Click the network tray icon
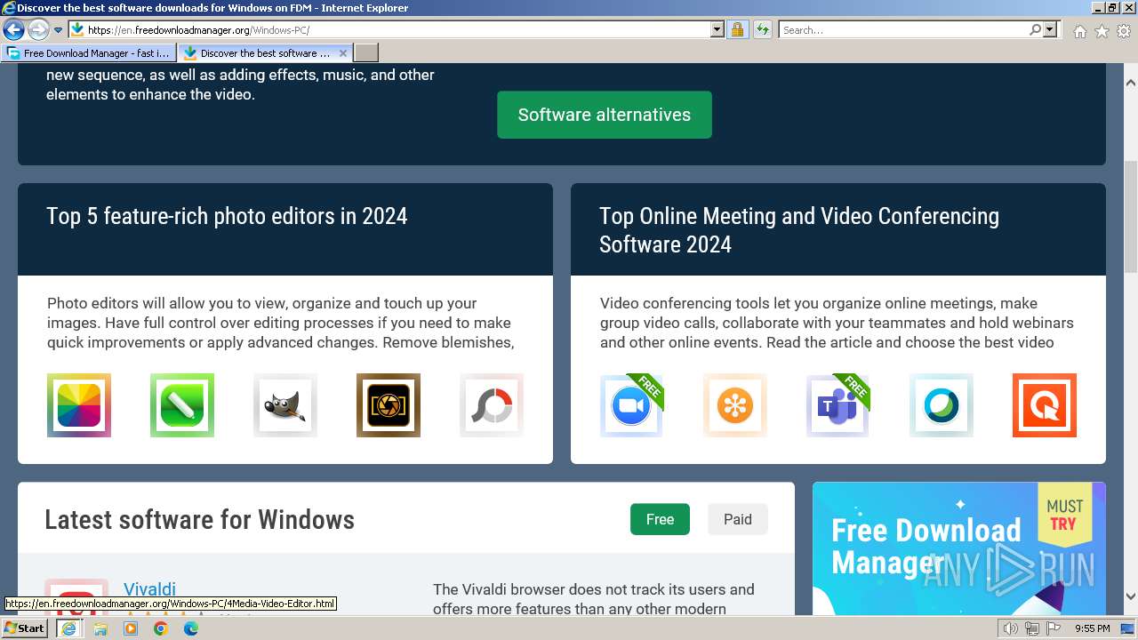The image size is (1138, 640). (x=1033, y=628)
